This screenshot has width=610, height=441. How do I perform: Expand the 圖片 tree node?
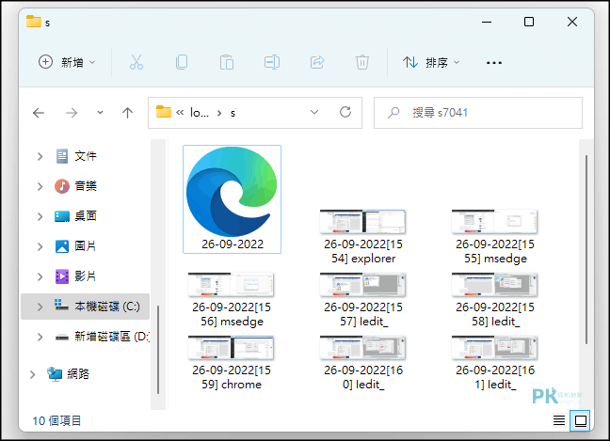click(40, 246)
